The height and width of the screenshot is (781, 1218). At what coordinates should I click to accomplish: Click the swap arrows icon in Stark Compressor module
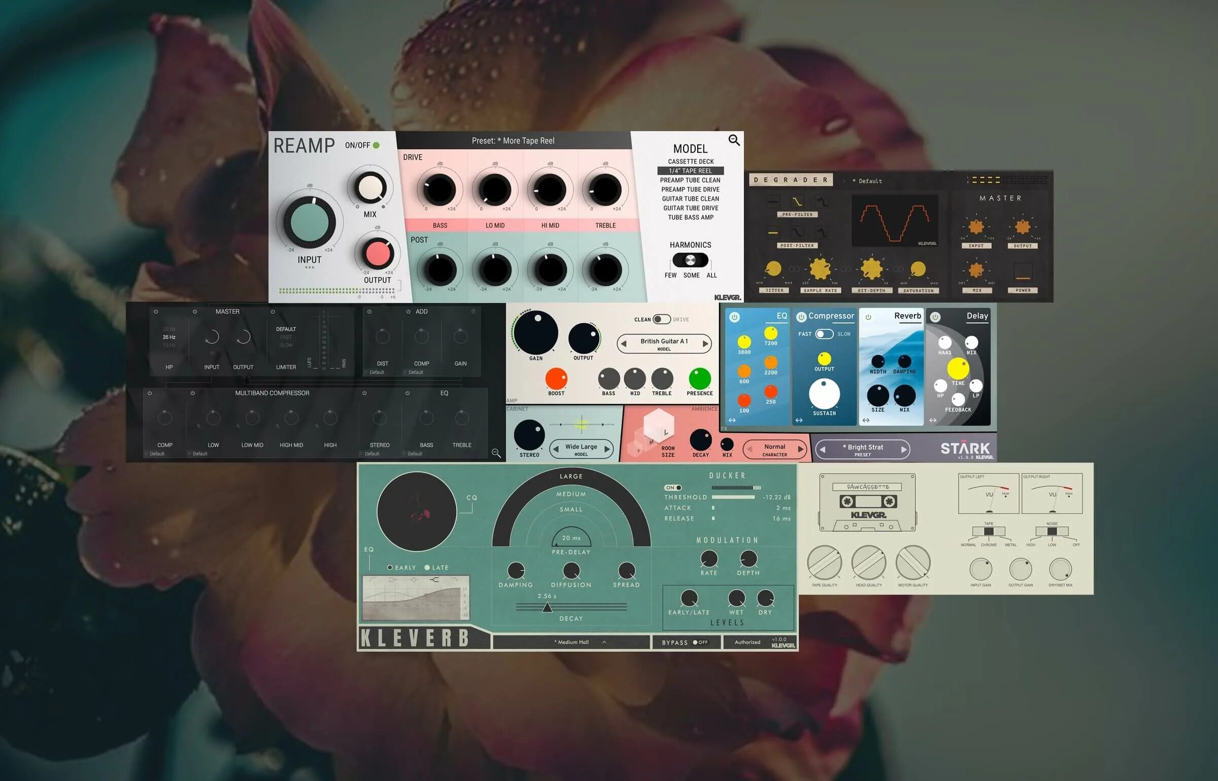pyautogui.click(x=799, y=420)
